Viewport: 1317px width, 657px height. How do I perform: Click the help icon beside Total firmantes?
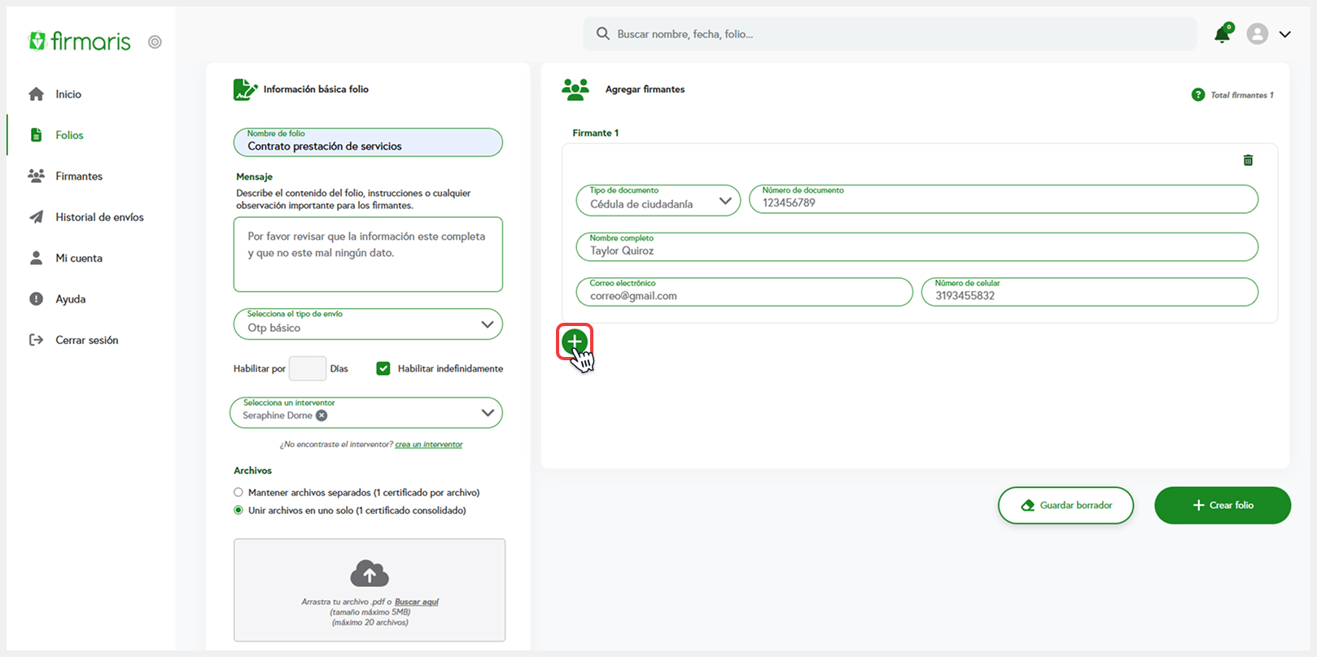(1197, 95)
